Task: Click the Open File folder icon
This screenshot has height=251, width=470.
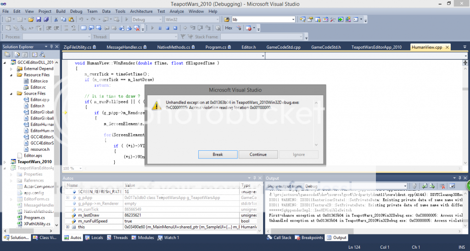Action: click(31, 20)
